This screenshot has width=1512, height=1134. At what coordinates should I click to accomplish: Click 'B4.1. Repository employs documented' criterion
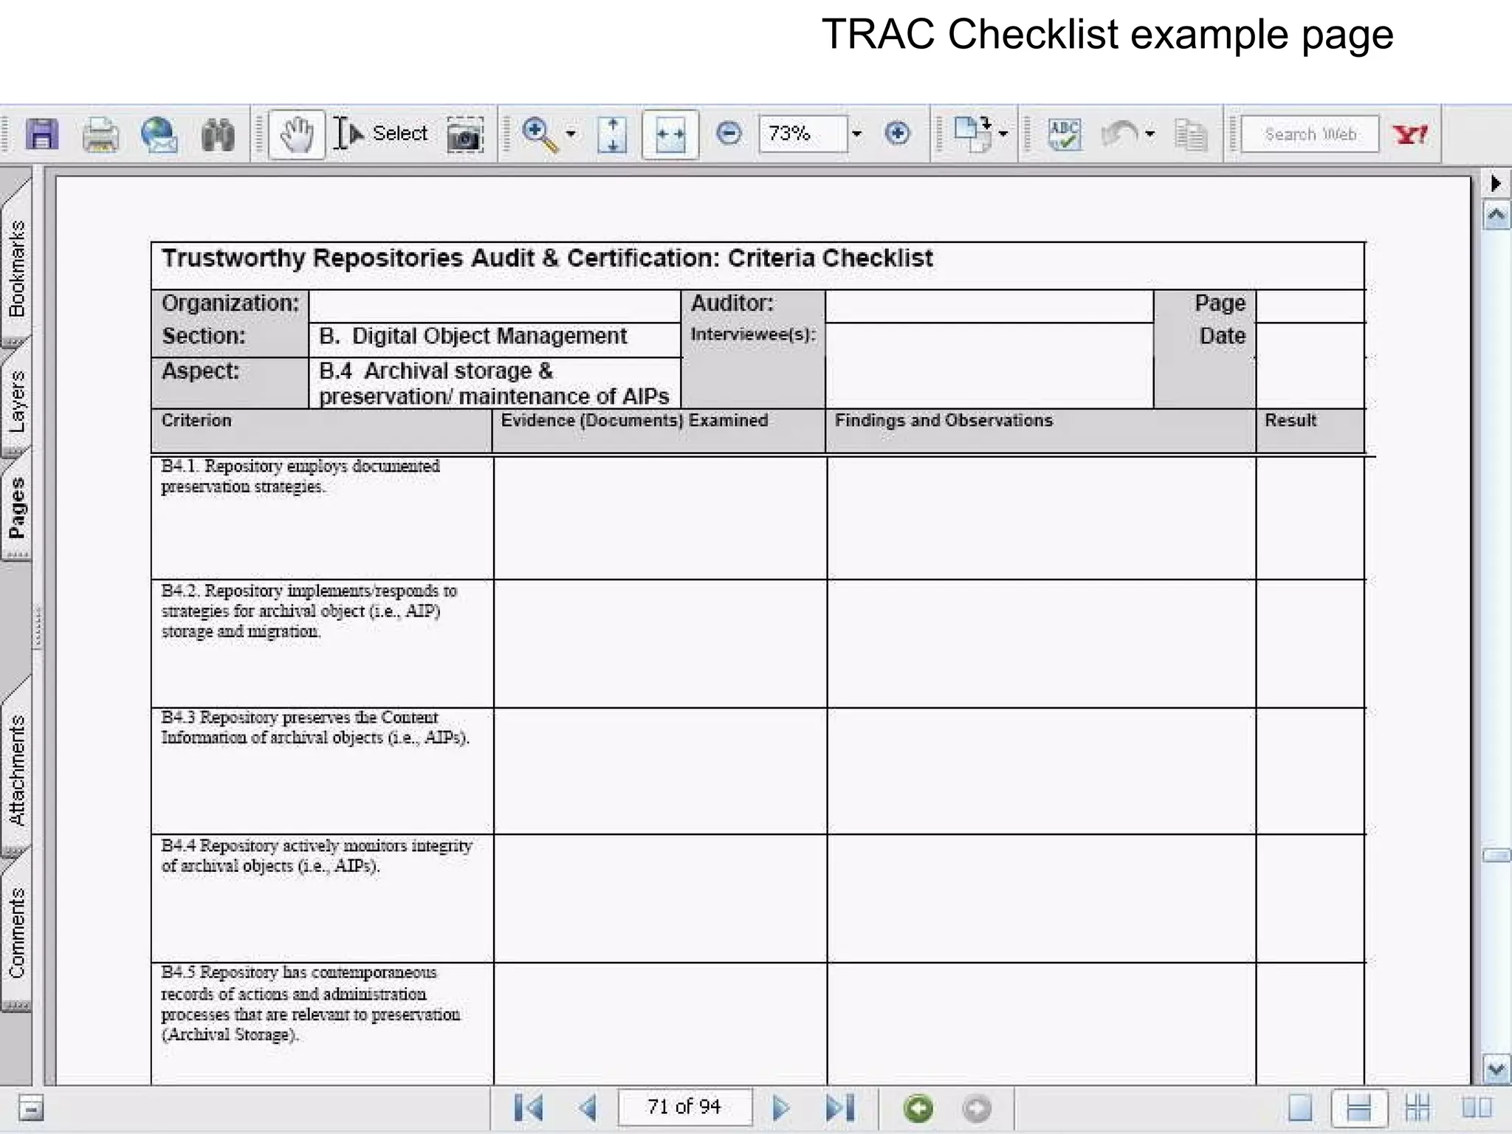tap(300, 466)
